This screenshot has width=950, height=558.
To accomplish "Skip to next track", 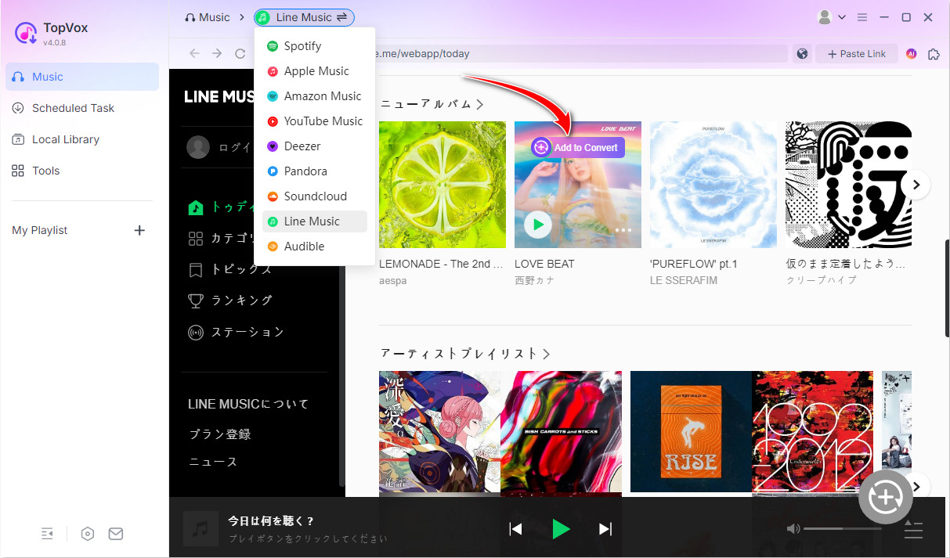I will 605,529.
